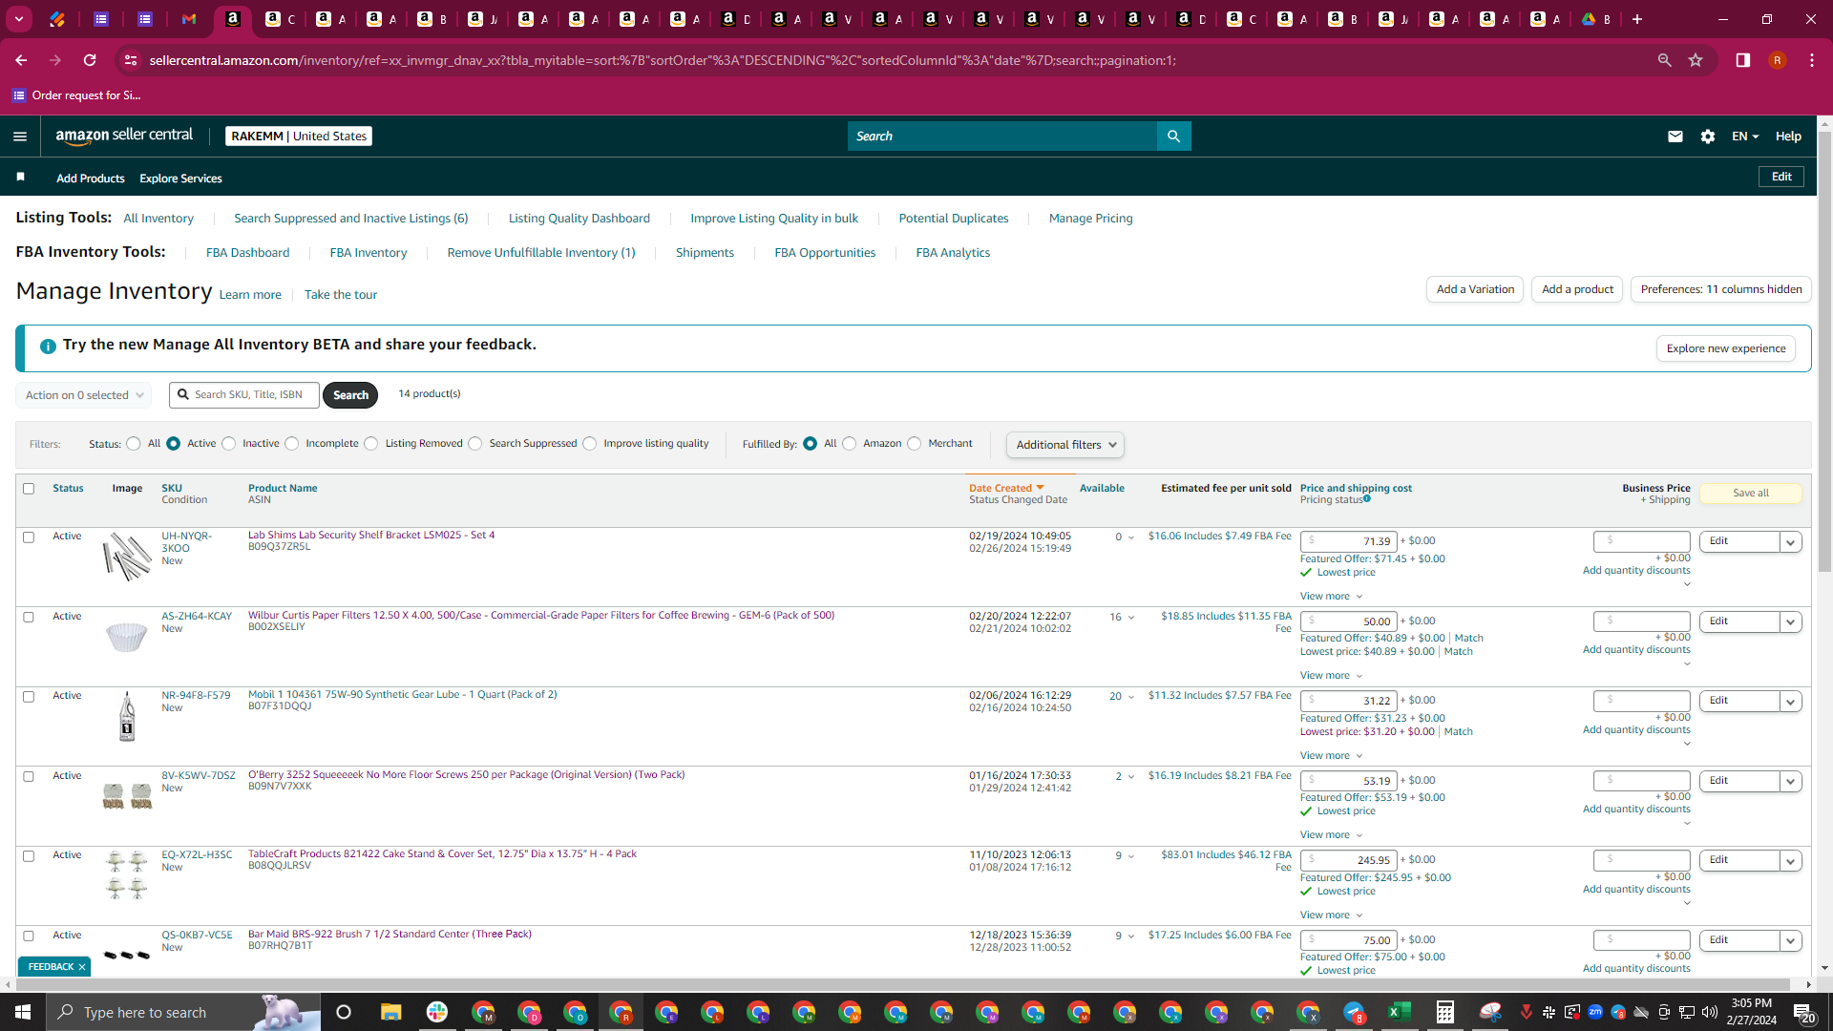Open a new browser tab with plus icon

tap(1637, 19)
